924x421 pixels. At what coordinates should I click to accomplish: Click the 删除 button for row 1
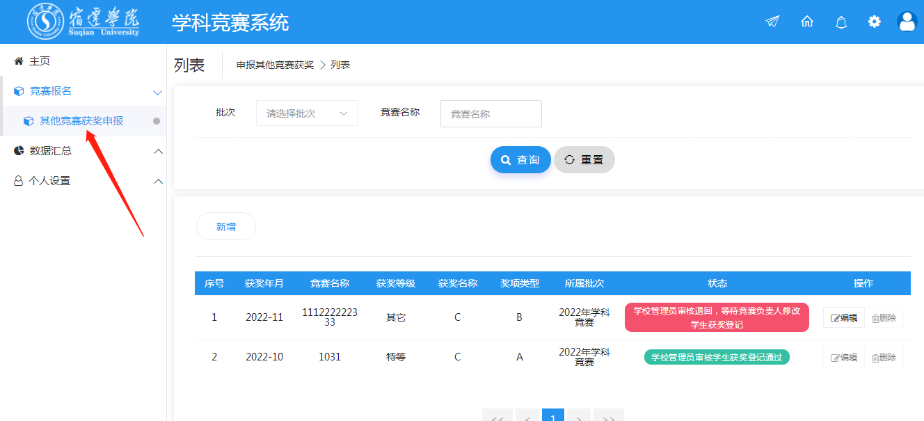[x=884, y=318]
